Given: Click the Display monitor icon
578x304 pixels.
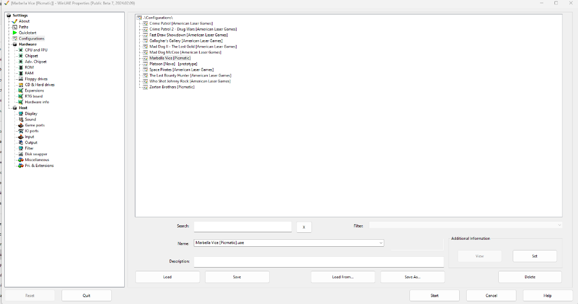Looking at the screenshot, I should coord(21,113).
